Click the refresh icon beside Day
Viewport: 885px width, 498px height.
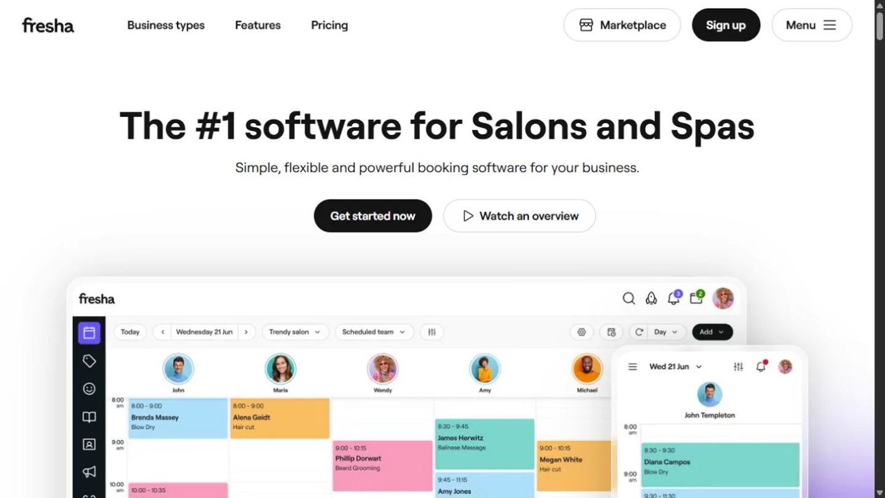coord(639,332)
